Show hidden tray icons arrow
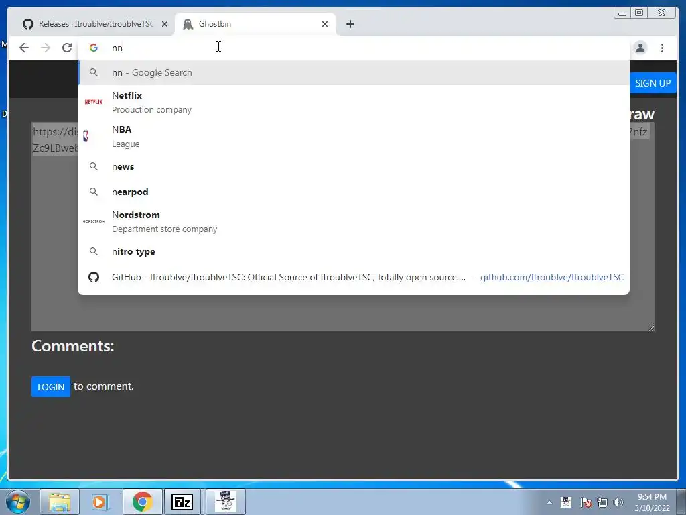 coord(549,502)
